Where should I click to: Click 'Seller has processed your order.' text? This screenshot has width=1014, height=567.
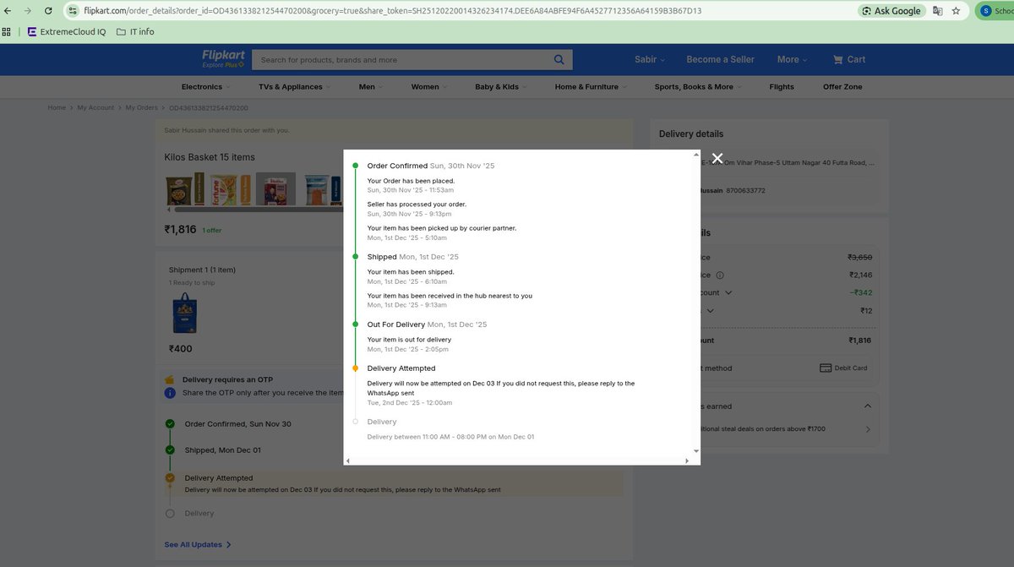[x=417, y=204]
